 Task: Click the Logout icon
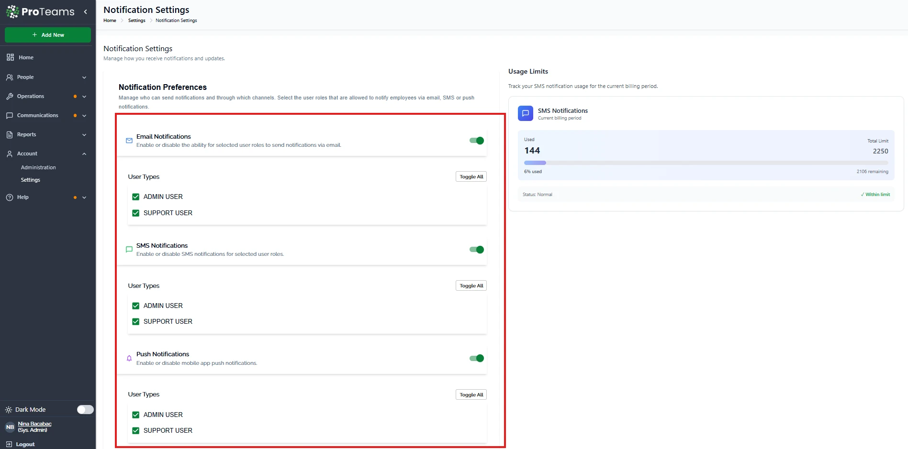pyautogui.click(x=9, y=444)
